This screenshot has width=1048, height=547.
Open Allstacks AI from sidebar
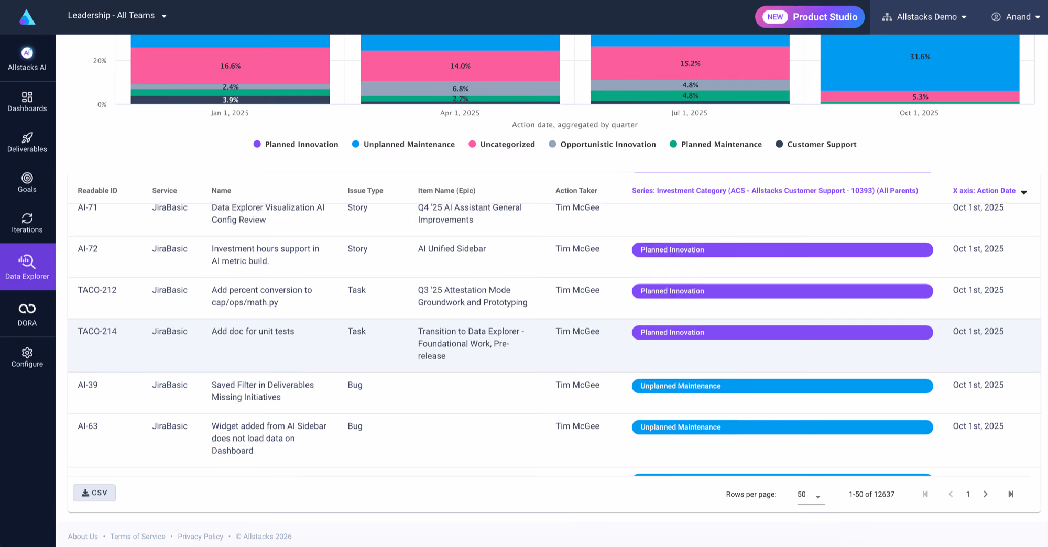point(27,59)
